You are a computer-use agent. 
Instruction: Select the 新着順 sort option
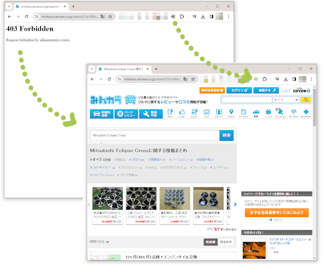click(211, 242)
